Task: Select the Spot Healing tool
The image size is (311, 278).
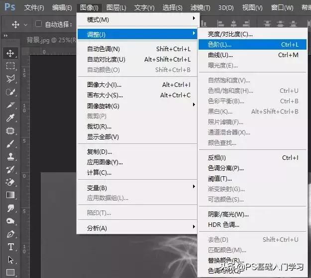Action: [x=10, y=131]
